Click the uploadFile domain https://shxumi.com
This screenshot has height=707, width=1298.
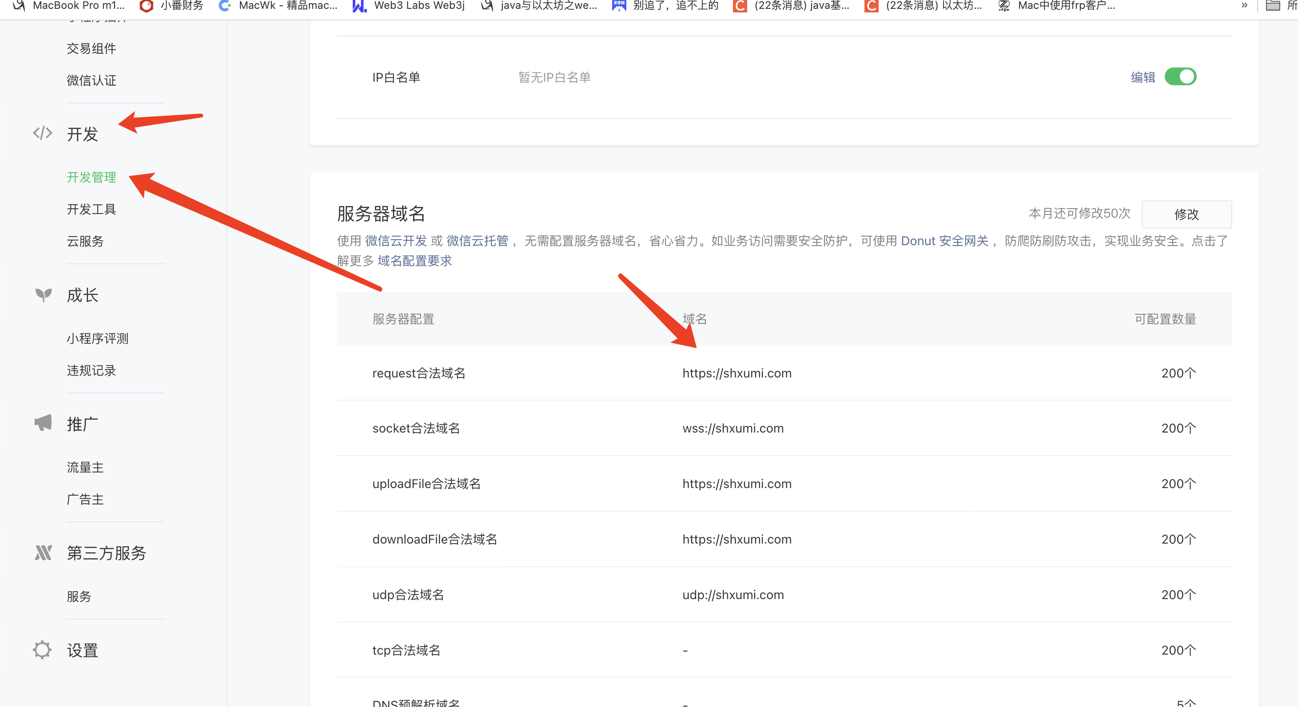tap(737, 484)
